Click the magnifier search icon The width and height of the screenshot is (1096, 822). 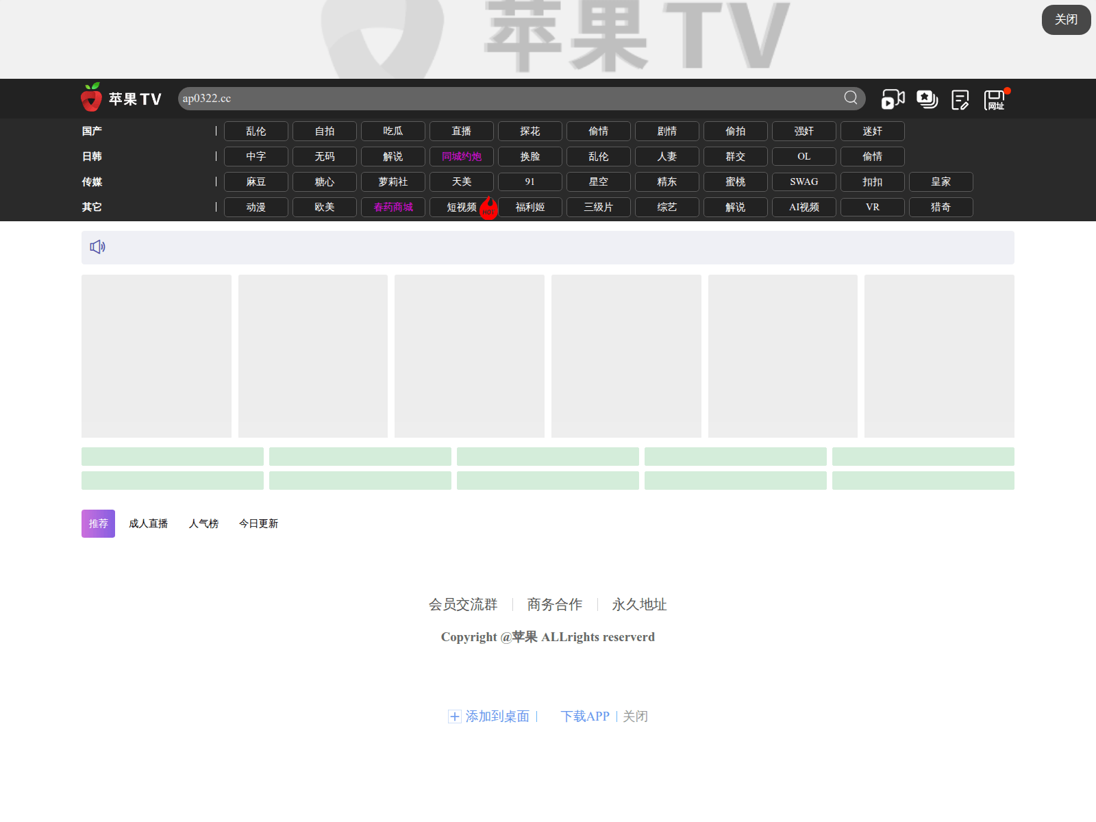point(851,98)
